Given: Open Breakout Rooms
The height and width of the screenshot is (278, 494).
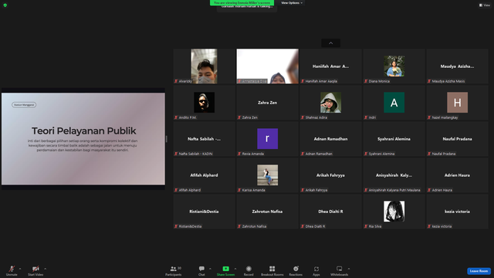Looking at the screenshot, I should click(272, 270).
